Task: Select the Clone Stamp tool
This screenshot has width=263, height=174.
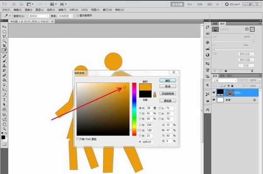Action: point(4,66)
